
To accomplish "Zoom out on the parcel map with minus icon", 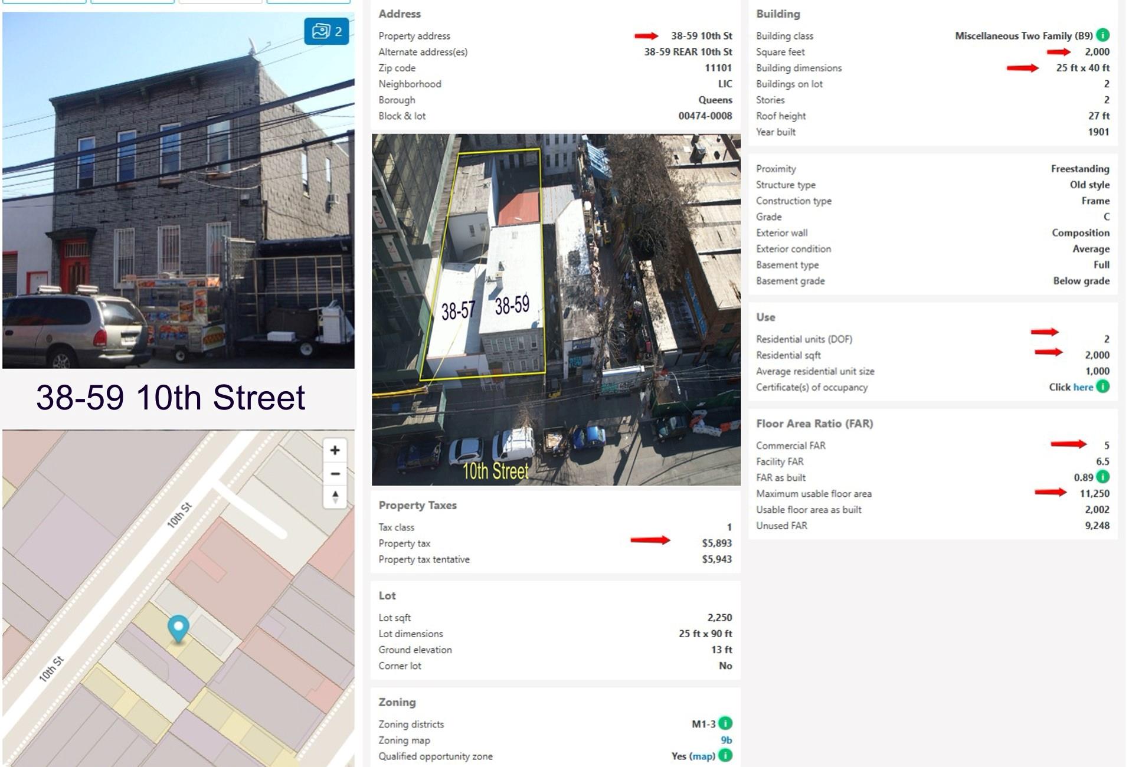I will (x=335, y=474).
